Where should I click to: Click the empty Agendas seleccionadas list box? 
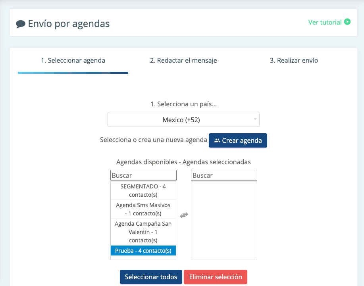(224, 221)
